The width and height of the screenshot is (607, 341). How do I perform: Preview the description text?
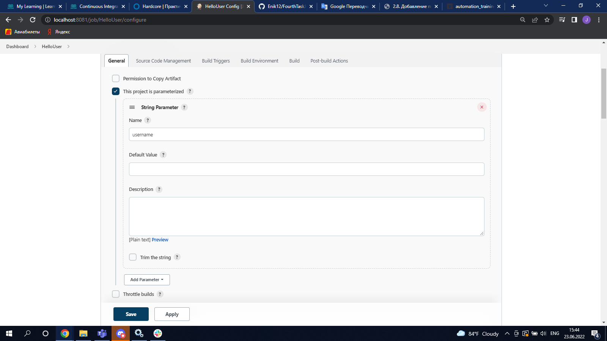(x=160, y=240)
